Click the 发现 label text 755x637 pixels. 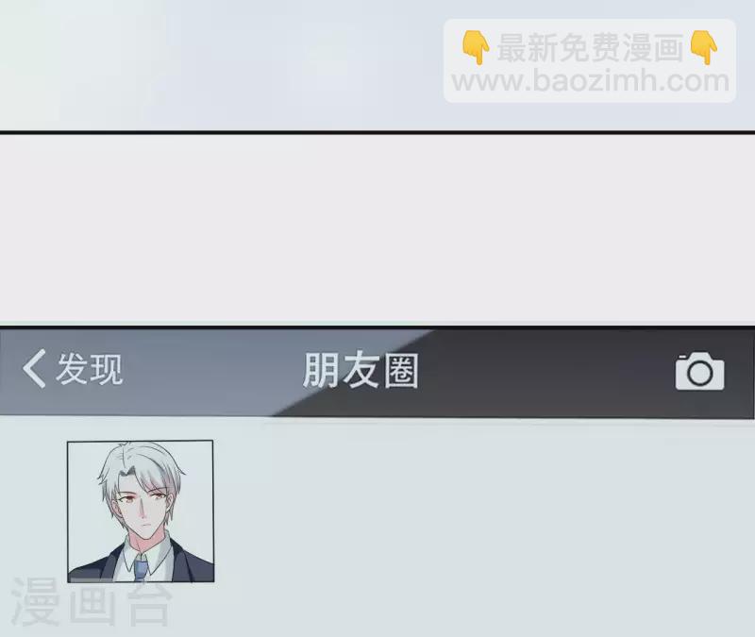coord(90,369)
